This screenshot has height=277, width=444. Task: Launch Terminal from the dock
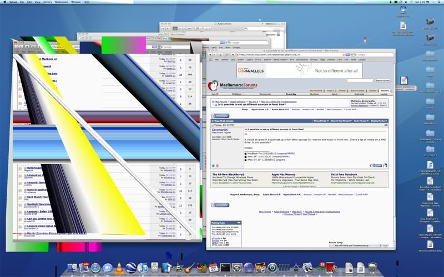[x=225, y=268]
